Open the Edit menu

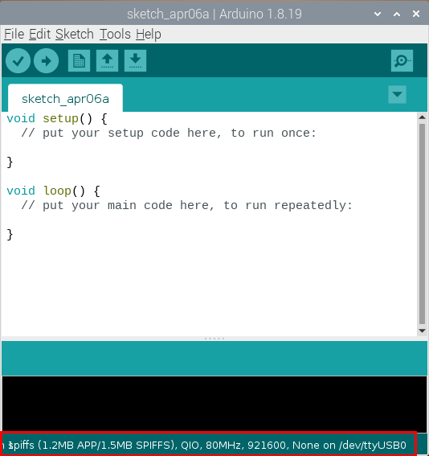pyautogui.click(x=40, y=35)
